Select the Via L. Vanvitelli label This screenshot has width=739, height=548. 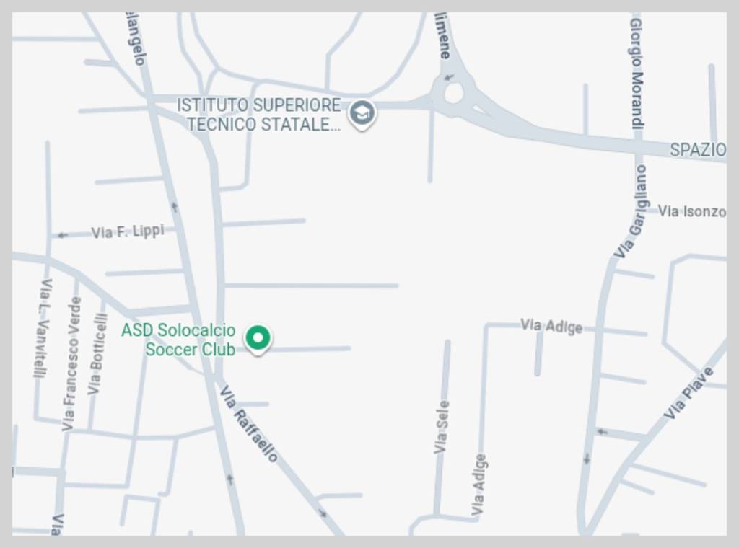(x=43, y=328)
